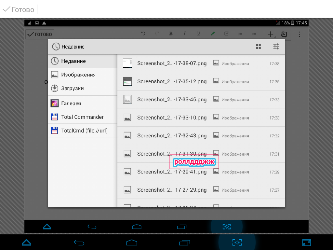
Task: Toggle underline formatting in the note toolbar
Action: 199,34
